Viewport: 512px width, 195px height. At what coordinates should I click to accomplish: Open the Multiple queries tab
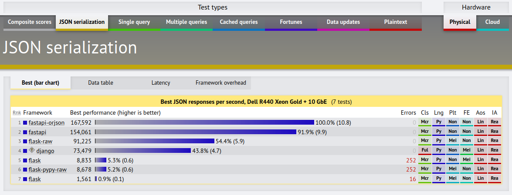coord(186,22)
